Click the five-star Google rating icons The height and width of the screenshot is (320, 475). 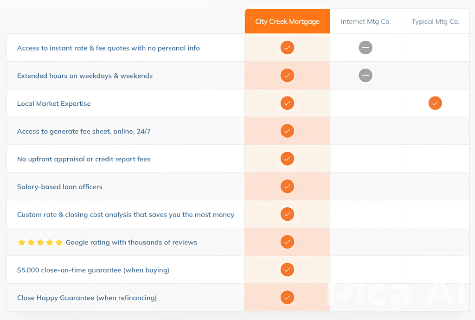tap(40, 243)
